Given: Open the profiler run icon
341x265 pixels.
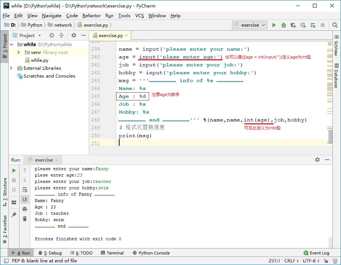Looking at the screenshot, I should (303, 25).
